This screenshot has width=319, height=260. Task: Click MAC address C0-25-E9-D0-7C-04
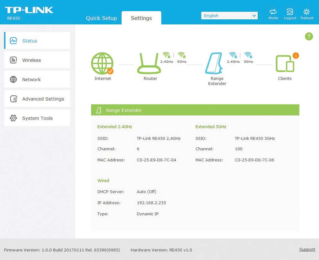pyautogui.click(x=156, y=160)
